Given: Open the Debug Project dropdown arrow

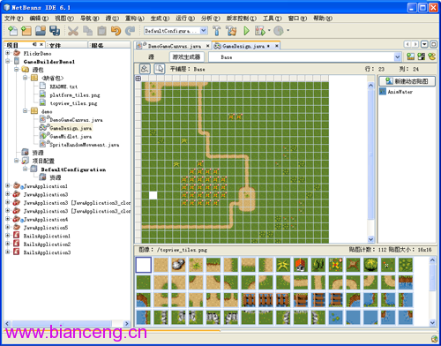Looking at the screenshot, I should 269,30.
